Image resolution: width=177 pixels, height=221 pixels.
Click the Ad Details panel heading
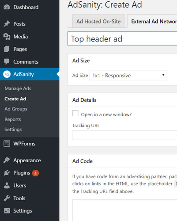click(84, 100)
